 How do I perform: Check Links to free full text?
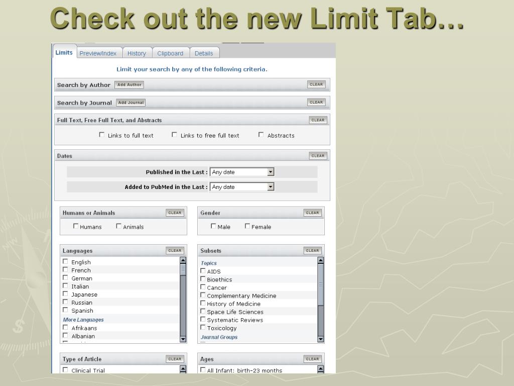[x=174, y=135]
